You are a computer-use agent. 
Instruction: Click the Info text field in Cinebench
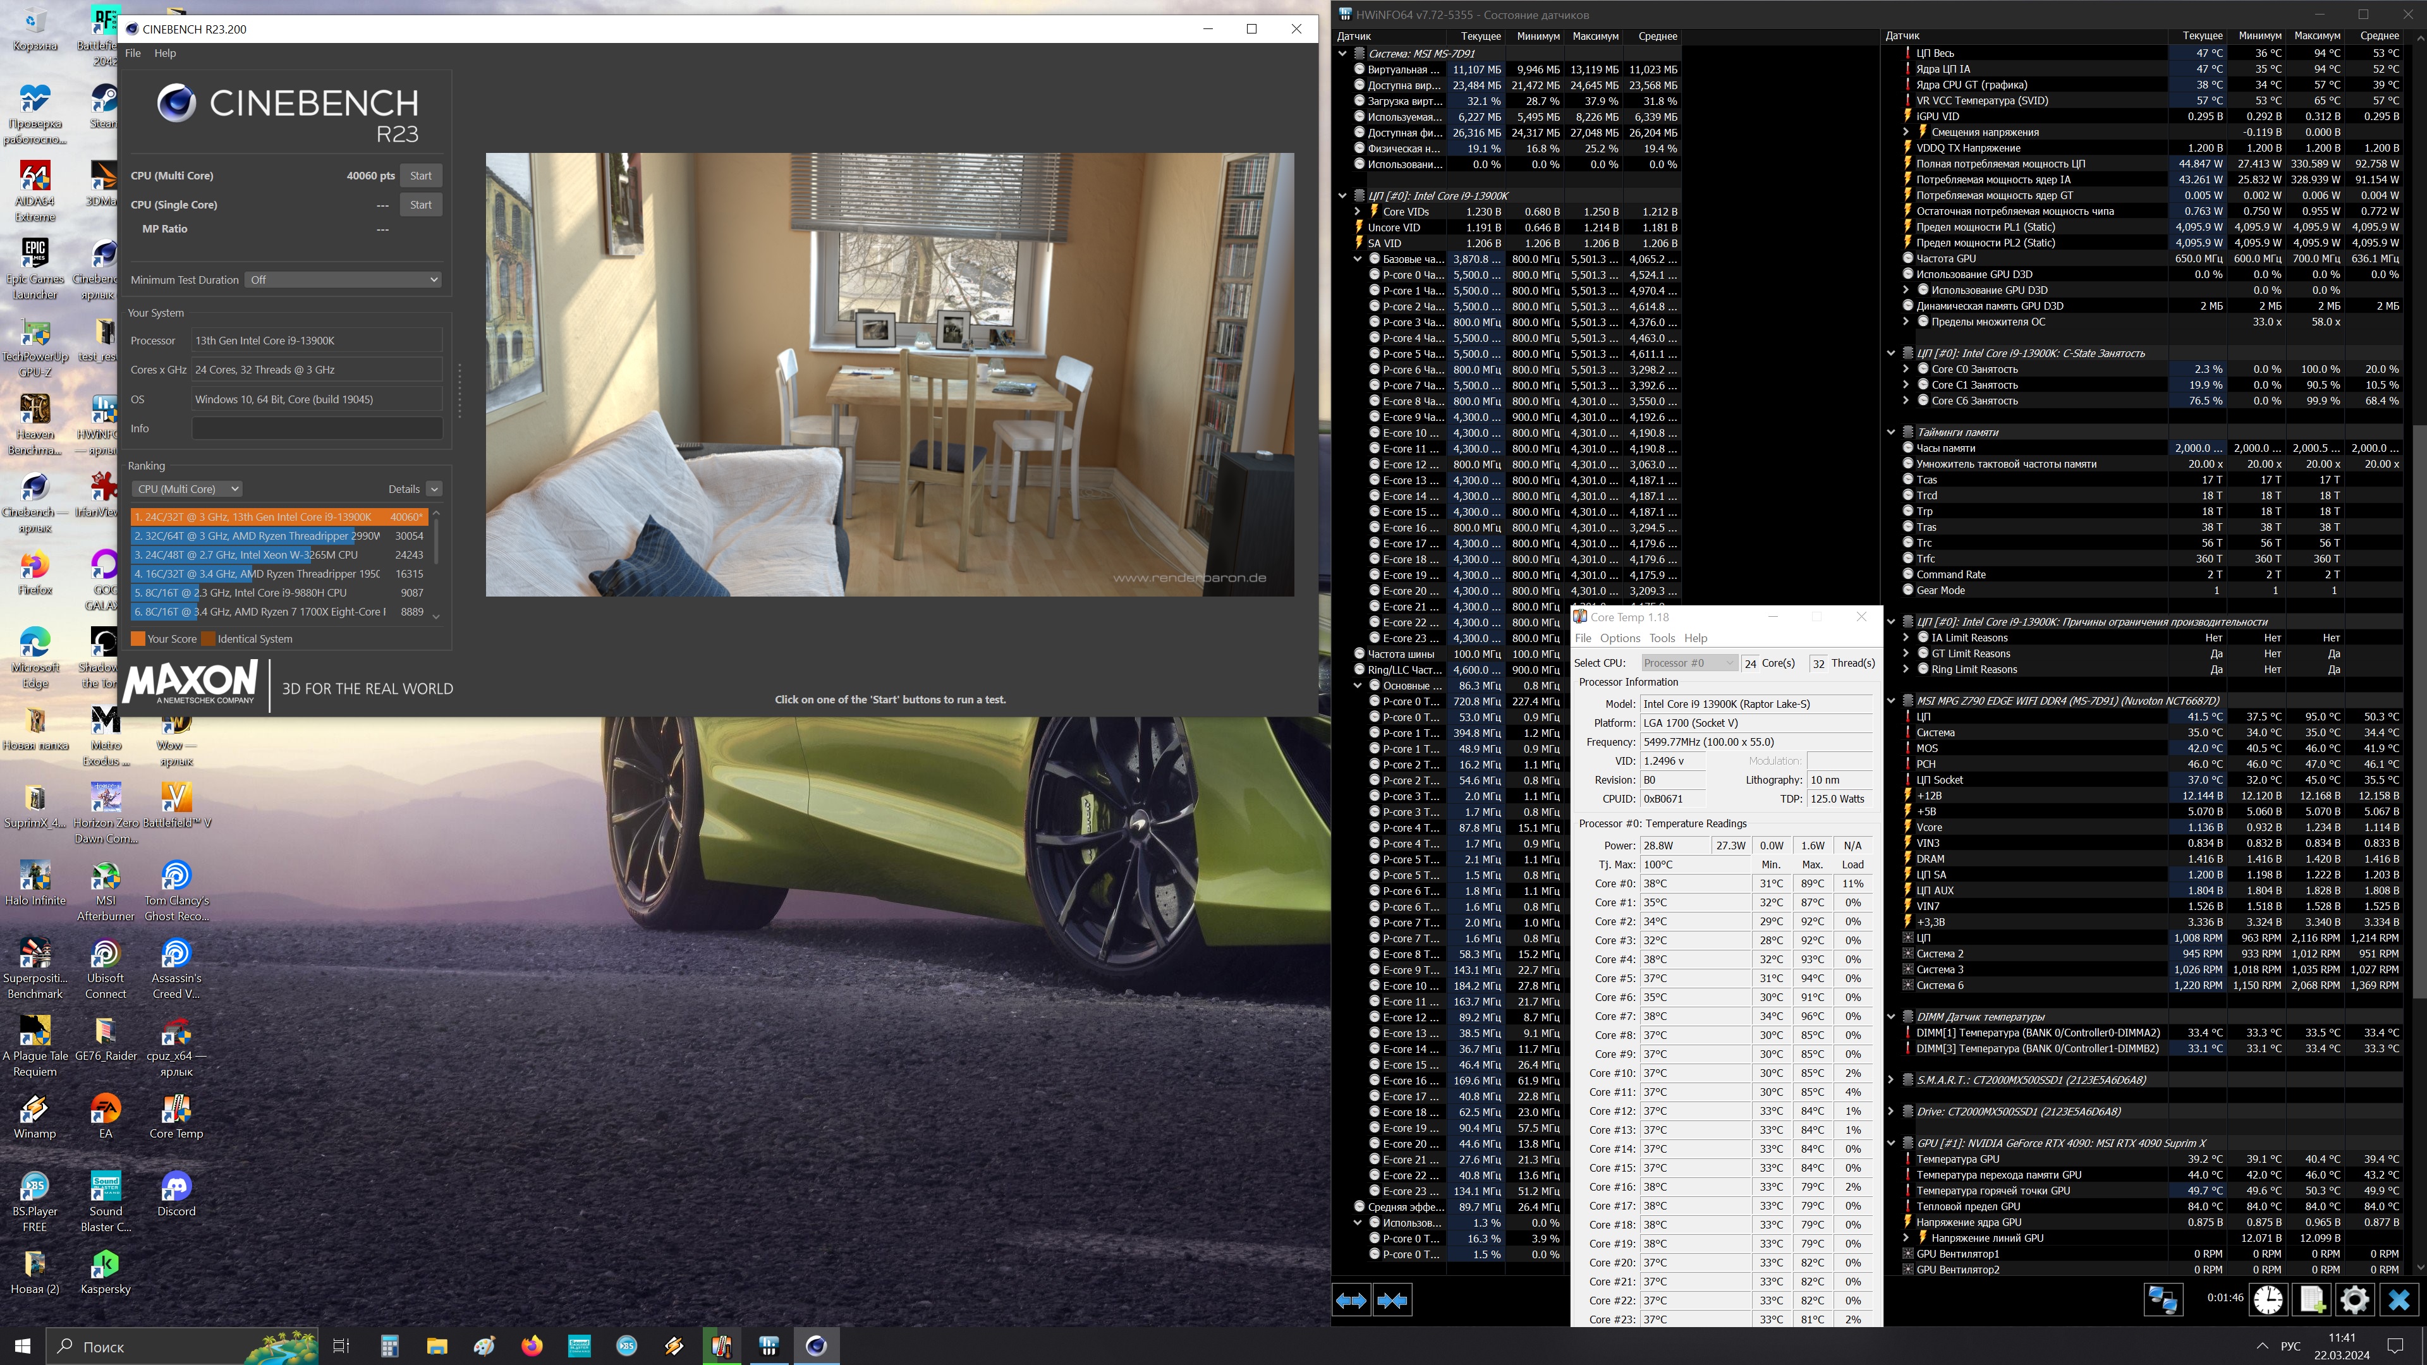click(x=317, y=428)
